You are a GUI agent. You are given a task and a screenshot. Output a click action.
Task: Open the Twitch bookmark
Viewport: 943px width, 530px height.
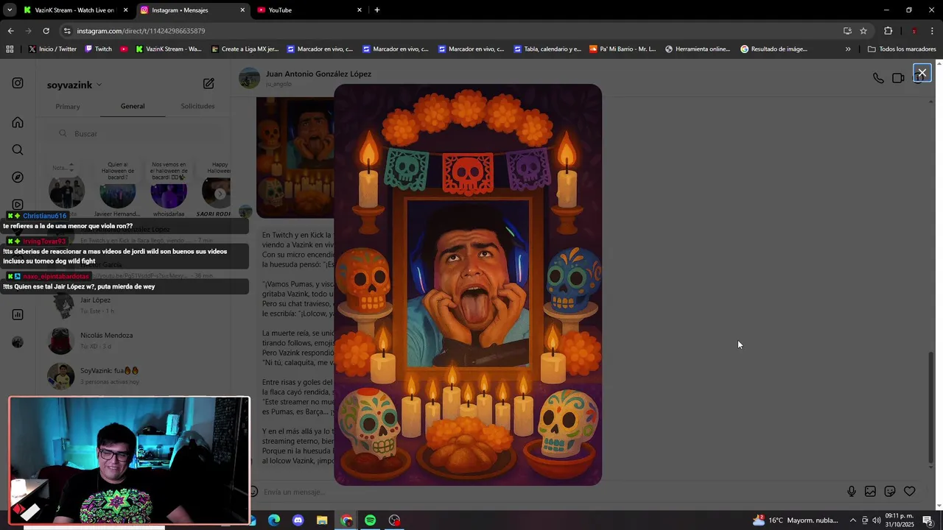tap(99, 49)
